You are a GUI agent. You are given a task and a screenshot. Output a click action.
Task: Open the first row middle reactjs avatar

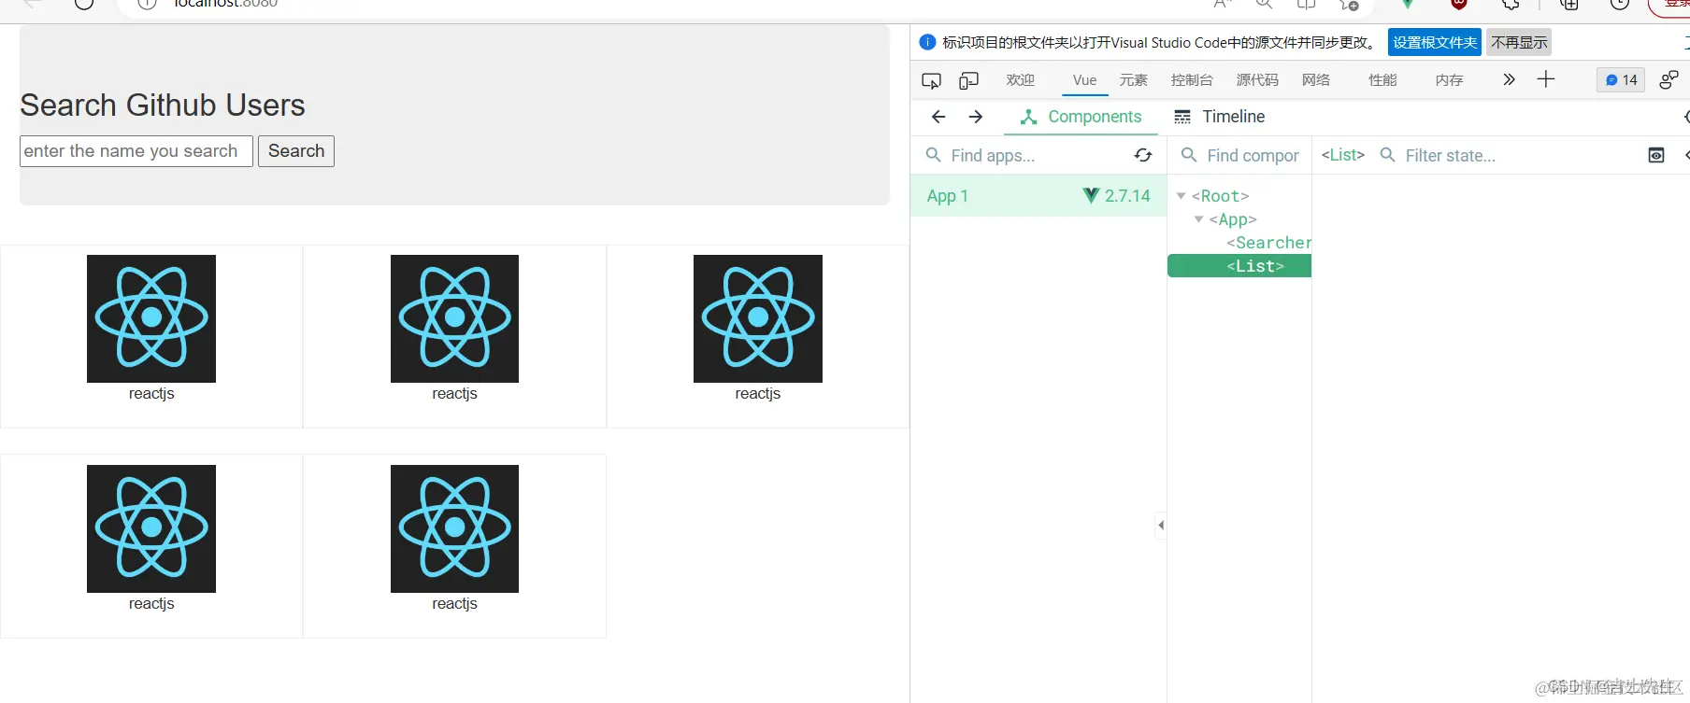(x=454, y=318)
